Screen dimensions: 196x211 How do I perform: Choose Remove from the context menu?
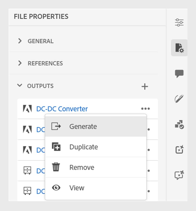click(x=96, y=167)
